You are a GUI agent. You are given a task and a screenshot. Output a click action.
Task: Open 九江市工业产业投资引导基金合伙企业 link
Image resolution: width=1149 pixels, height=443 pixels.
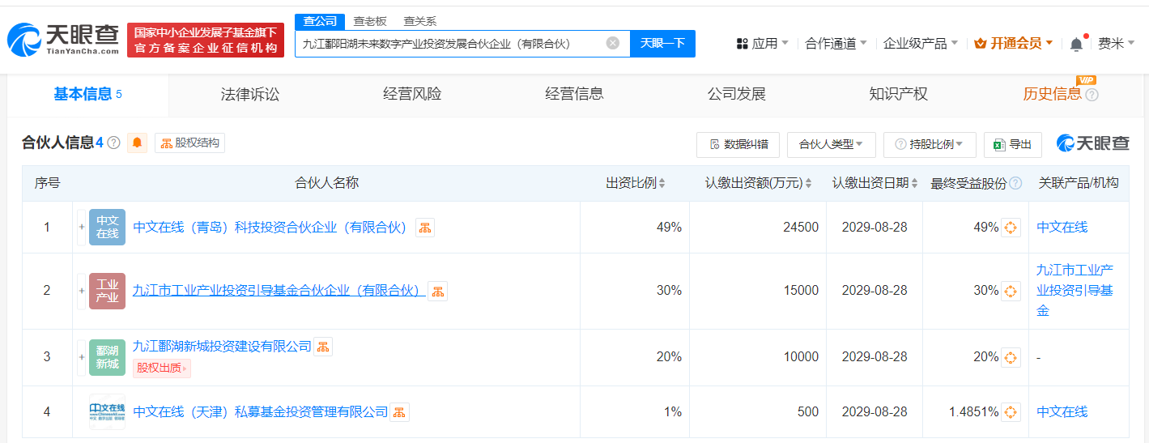[x=278, y=290]
